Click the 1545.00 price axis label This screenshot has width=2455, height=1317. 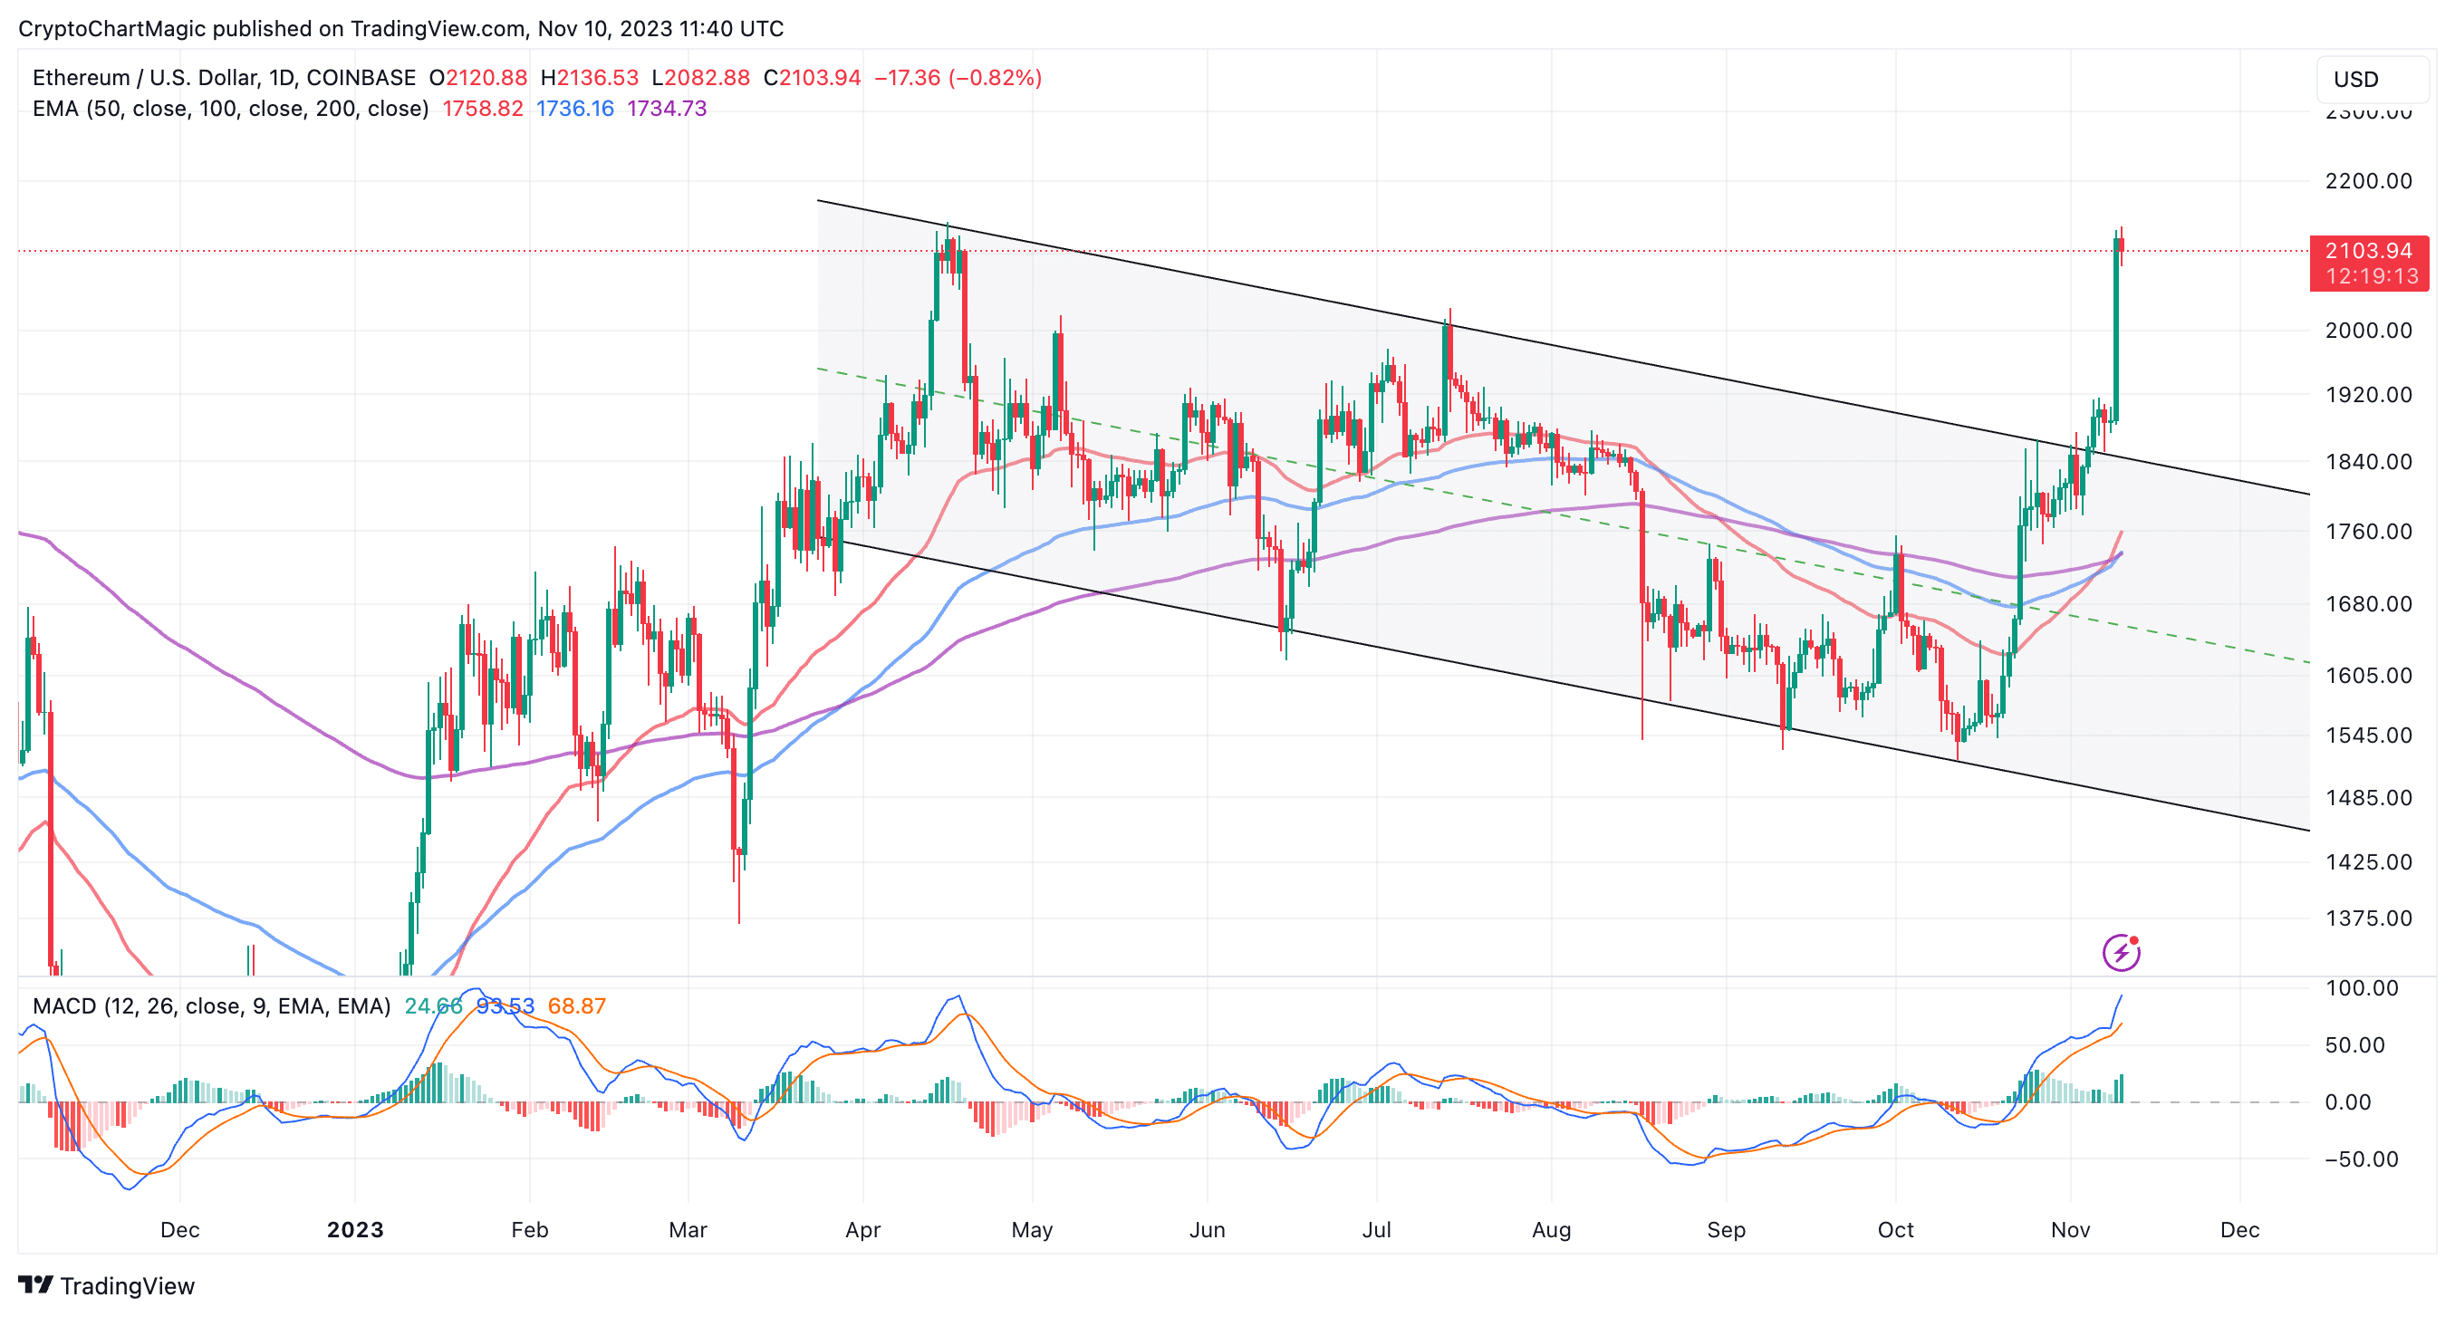click(x=2368, y=735)
